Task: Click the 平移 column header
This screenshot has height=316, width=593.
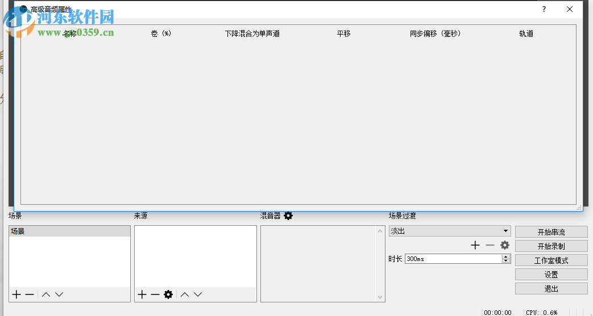Action: point(344,33)
